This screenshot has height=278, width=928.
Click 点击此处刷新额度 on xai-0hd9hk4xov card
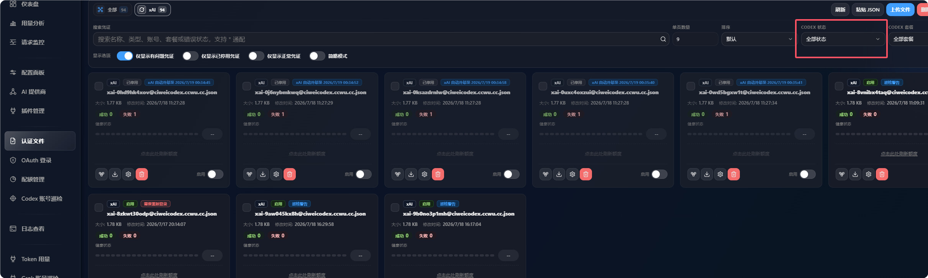(159, 154)
